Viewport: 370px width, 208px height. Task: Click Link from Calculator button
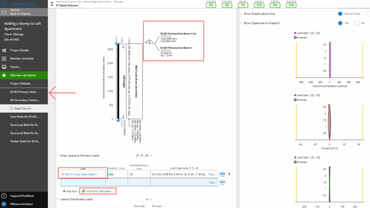(x=97, y=191)
